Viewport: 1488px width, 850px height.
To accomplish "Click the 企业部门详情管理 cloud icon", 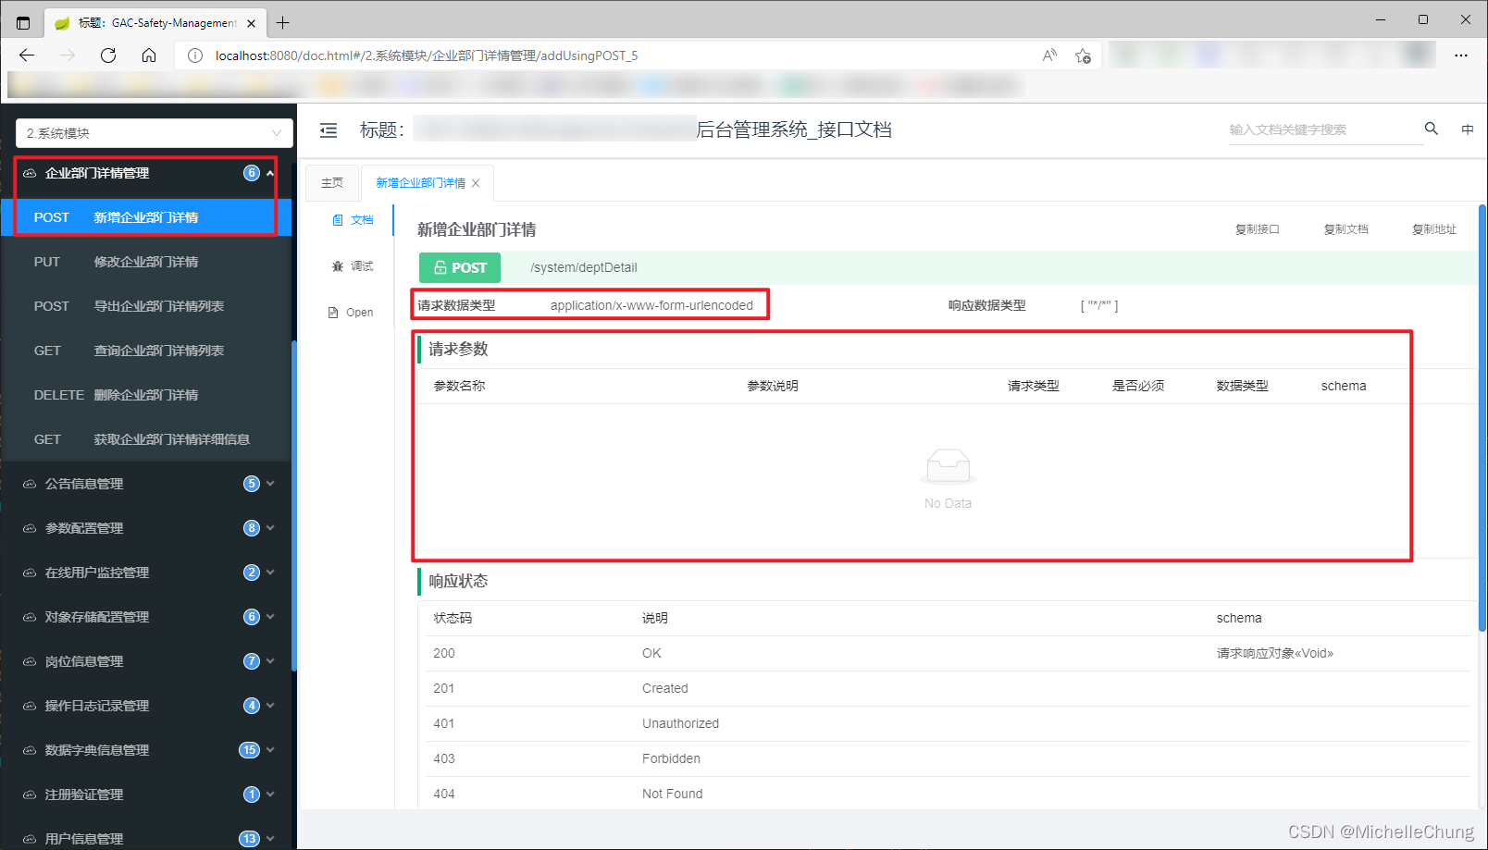I will tap(30, 173).
